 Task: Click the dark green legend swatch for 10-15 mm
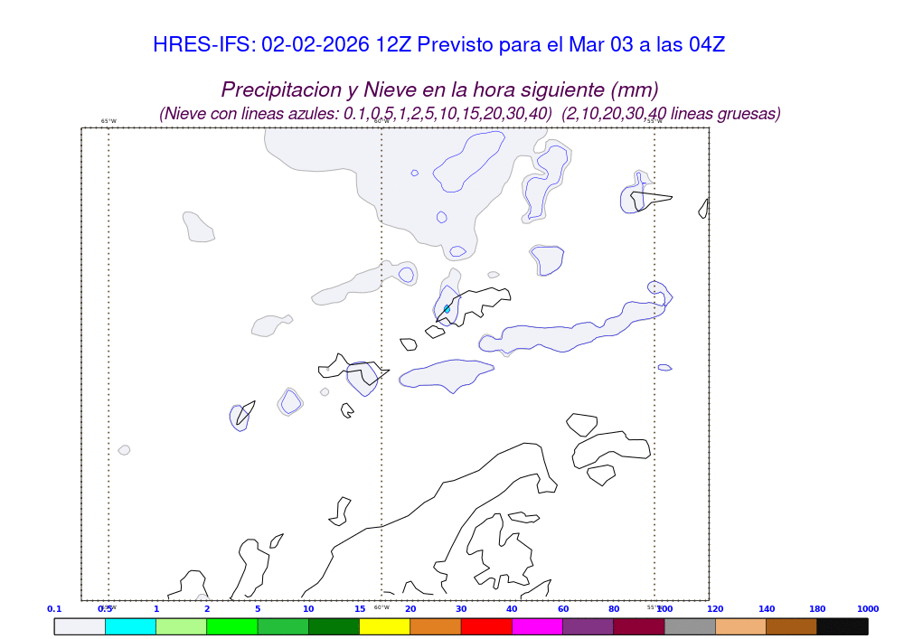click(x=334, y=626)
